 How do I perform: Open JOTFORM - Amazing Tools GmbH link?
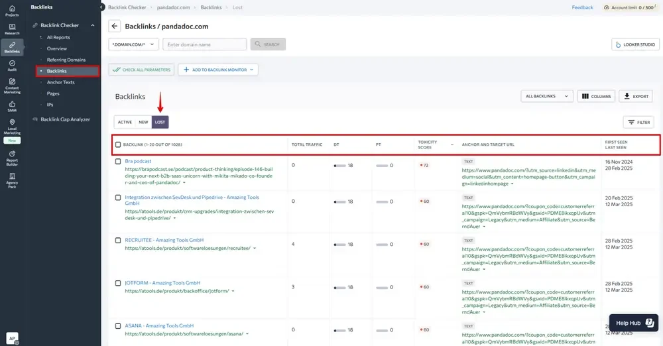coord(162,283)
